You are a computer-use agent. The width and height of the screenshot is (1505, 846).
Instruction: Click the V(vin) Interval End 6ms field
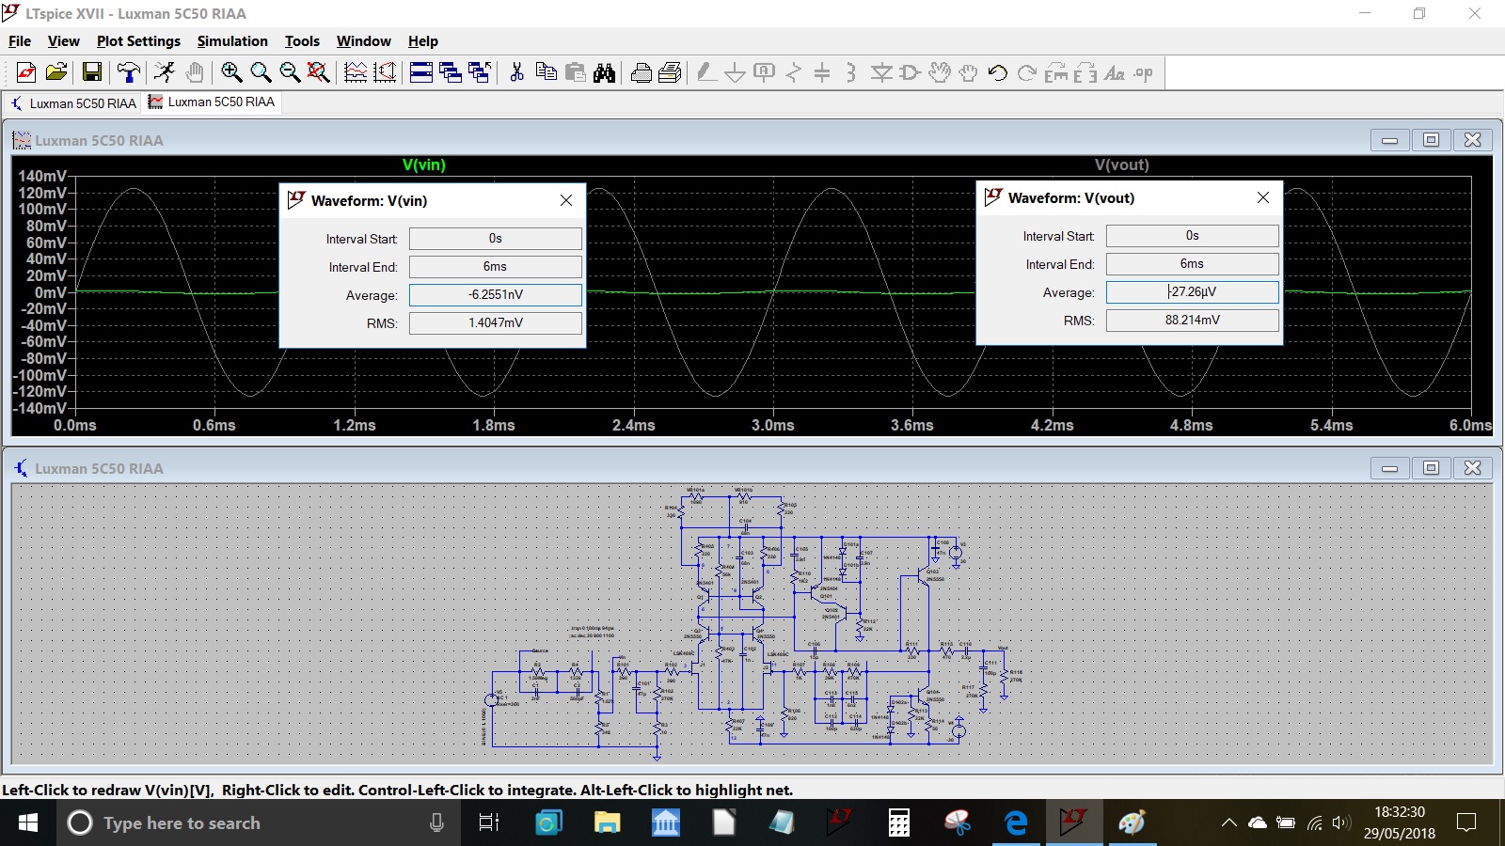[496, 266]
